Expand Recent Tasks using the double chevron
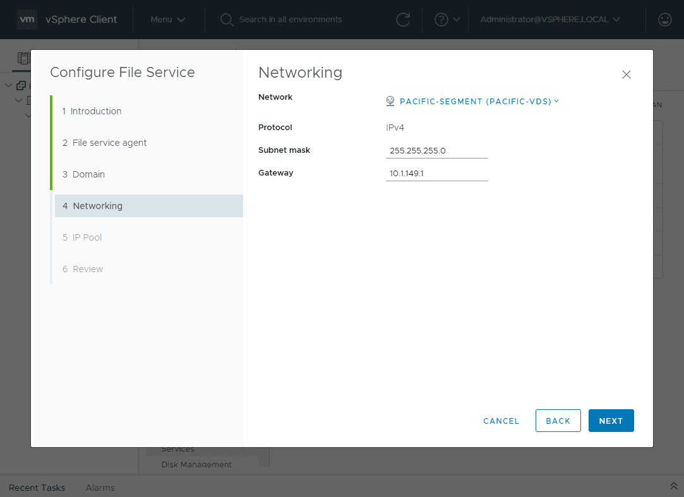 click(x=673, y=486)
